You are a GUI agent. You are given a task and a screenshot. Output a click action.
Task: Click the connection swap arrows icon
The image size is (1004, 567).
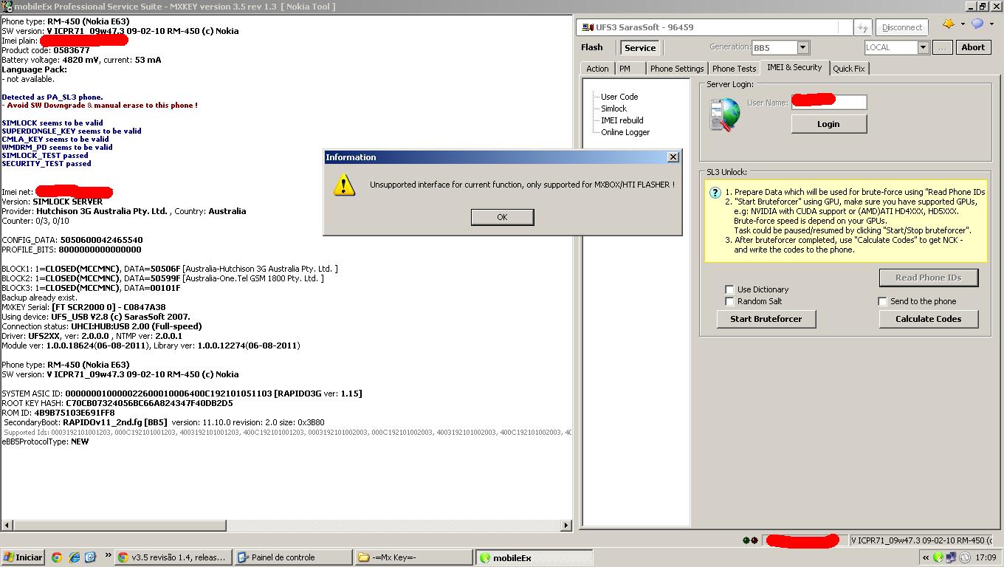click(x=862, y=27)
